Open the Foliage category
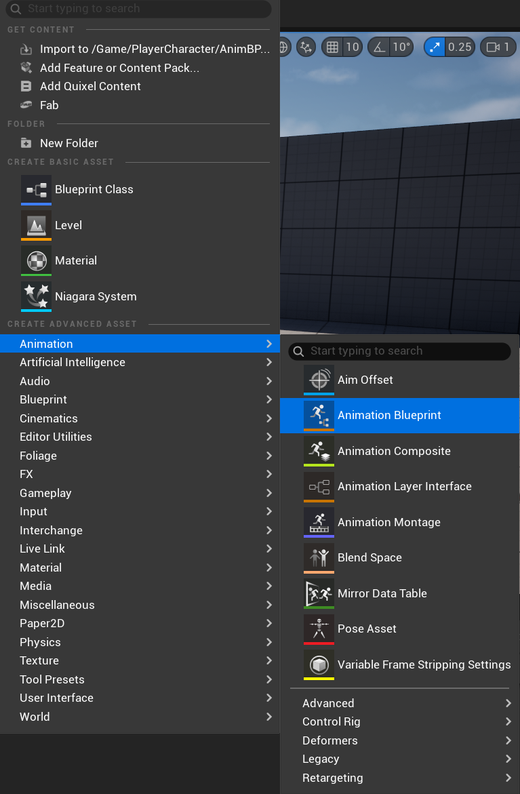 (140, 456)
